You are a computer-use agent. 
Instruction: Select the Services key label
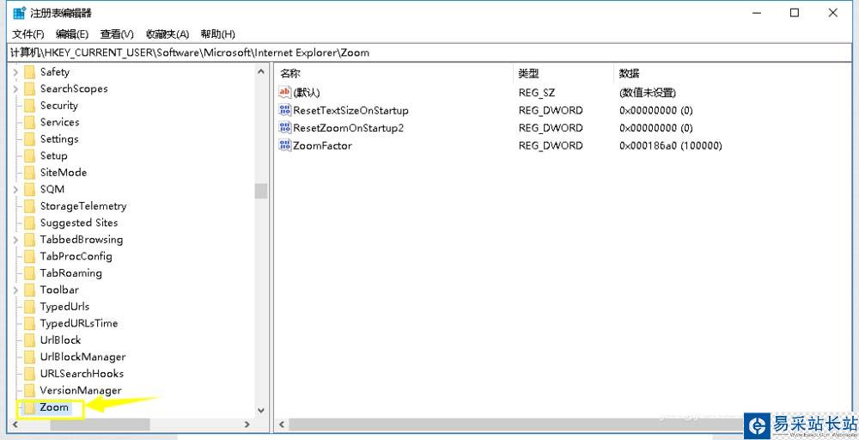click(x=60, y=122)
